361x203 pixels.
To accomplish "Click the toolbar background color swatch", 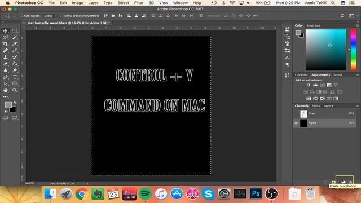I will tap(14, 109).
